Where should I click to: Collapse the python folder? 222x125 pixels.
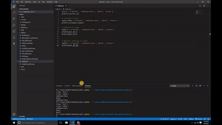[x=23, y=33]
